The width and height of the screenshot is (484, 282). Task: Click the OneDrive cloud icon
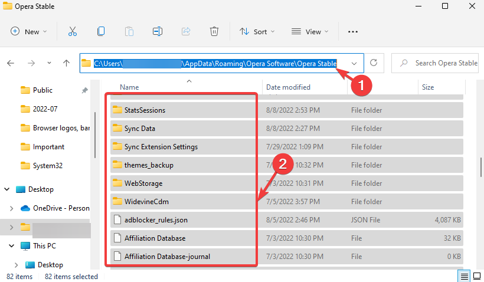pos(25,208)
